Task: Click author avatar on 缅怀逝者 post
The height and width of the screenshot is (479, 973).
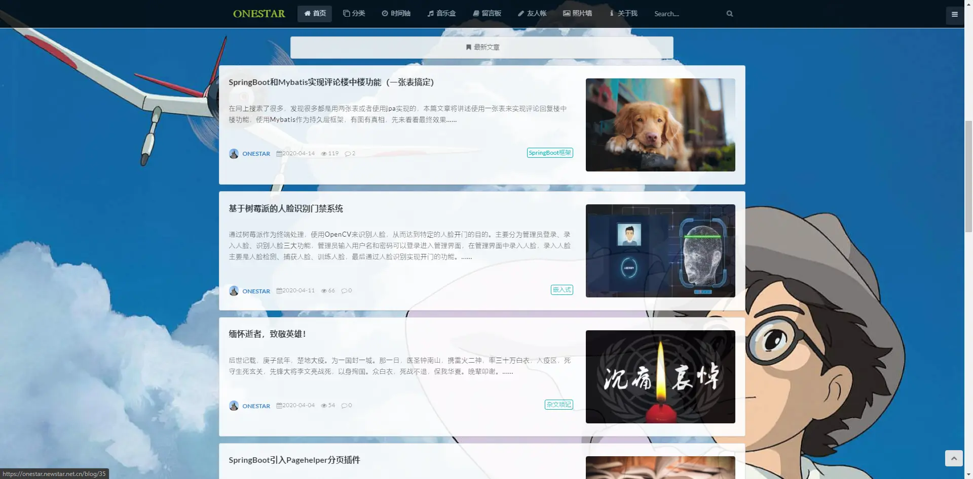Action: pyautogui.click(x=234, y=406)
